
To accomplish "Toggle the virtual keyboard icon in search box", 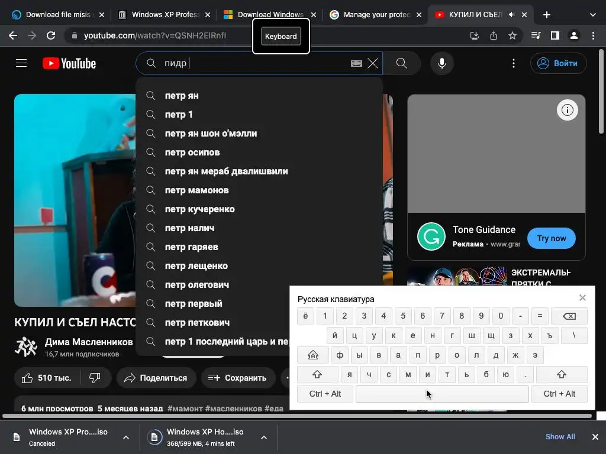I will click(x=356, y=63).
